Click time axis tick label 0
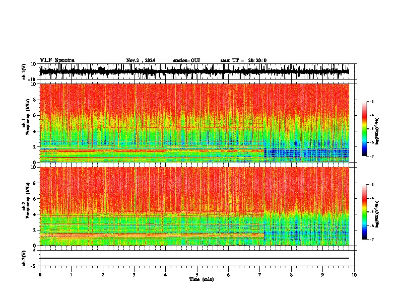The image size is (399, 308). [x=40, y=275]
